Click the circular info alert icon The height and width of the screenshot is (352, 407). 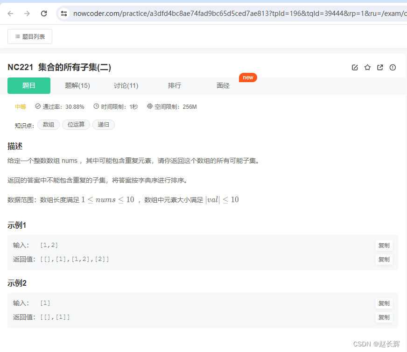tap(393, 67)
